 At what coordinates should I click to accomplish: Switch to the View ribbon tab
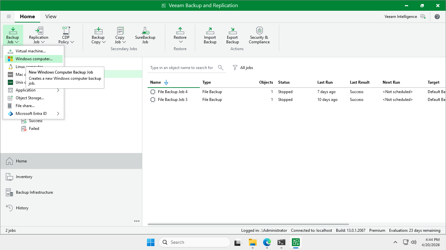point(51,17)
